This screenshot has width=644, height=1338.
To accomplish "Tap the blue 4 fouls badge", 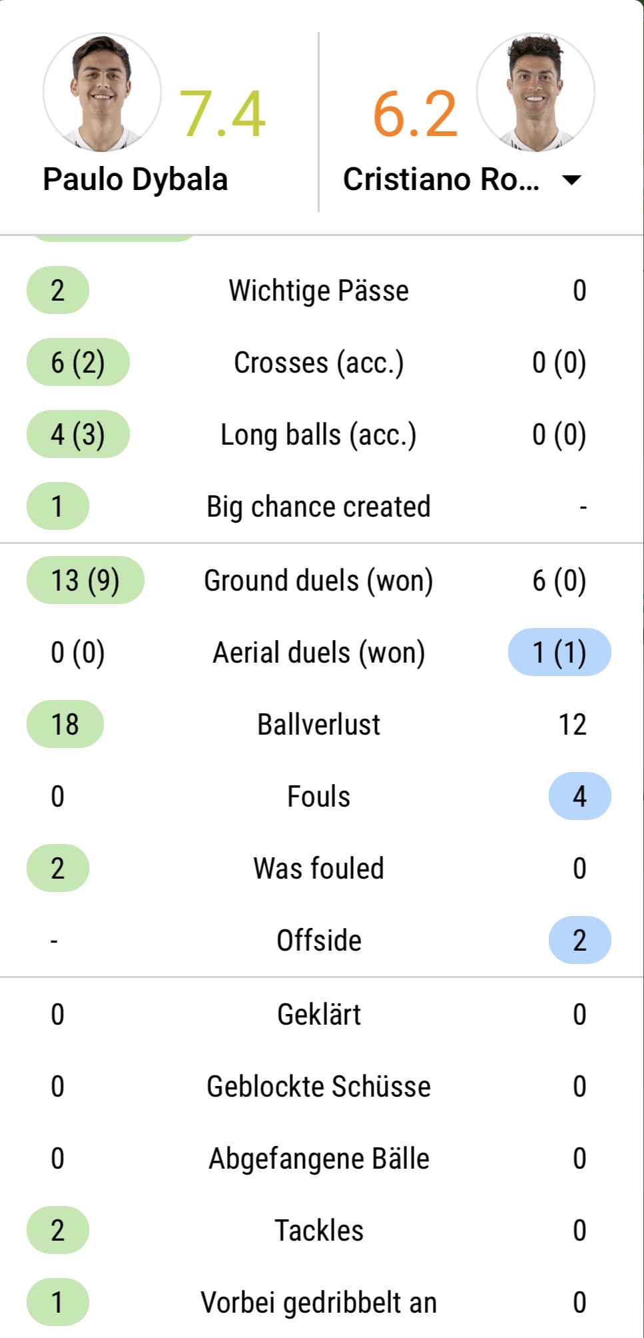I will click(579, 796).
